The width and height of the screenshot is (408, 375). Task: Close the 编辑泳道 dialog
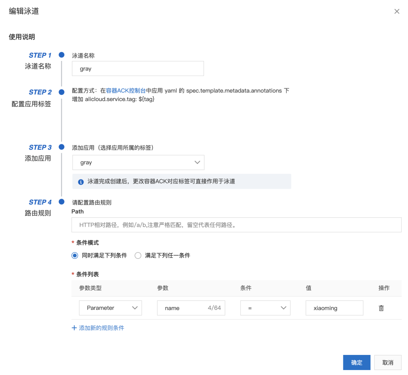click(397, 11)
